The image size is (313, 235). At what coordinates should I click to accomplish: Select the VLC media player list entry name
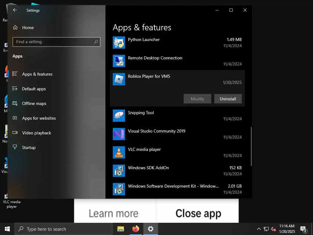coord(144,149)
